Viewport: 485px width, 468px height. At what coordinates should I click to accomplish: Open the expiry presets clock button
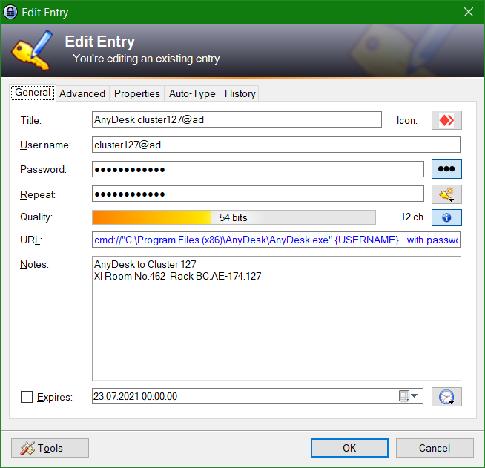446,397
